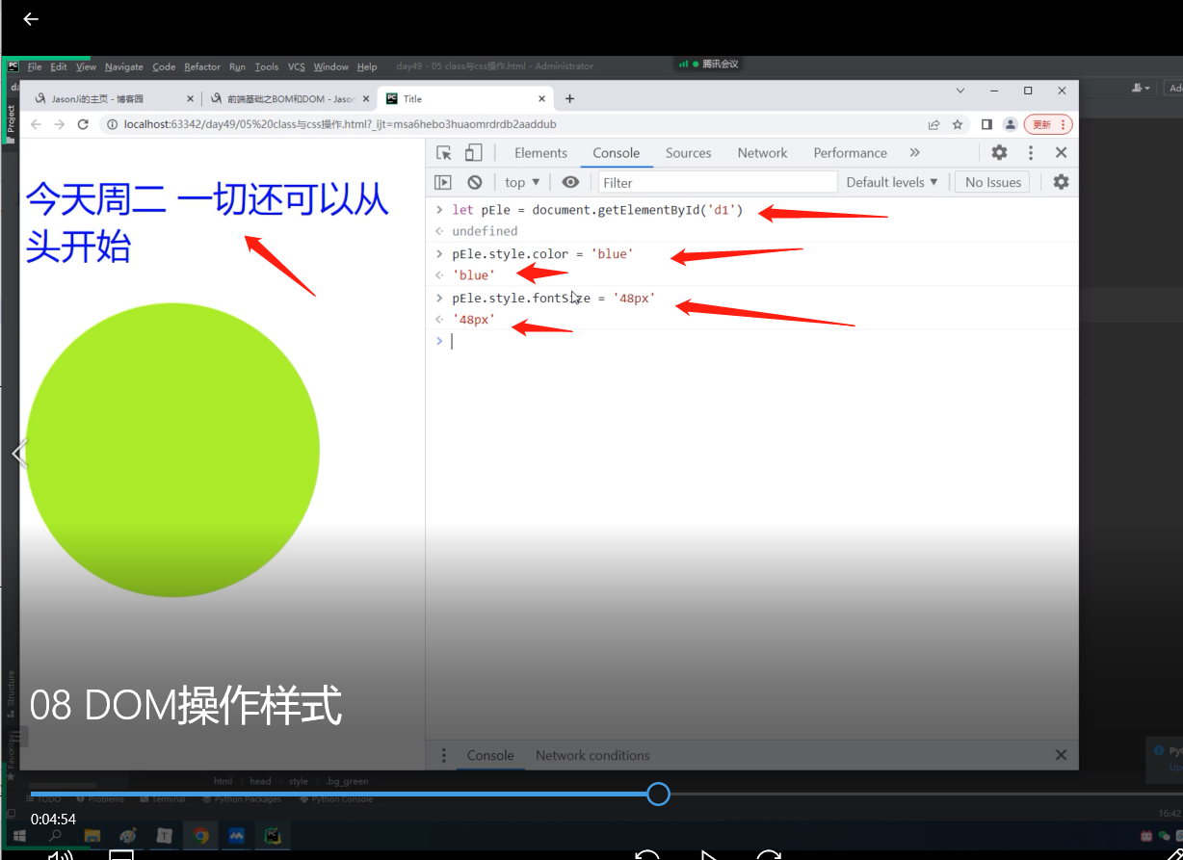Open Windows Start menu
This screenshot has width=1183, height=860.
point(19,836)
